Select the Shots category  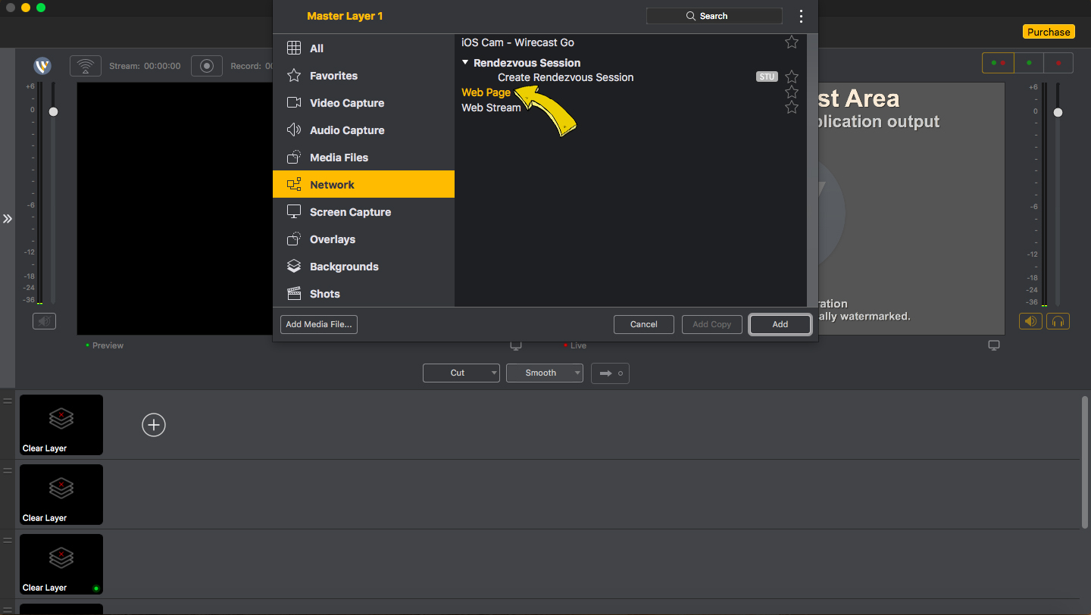point(364,294)
